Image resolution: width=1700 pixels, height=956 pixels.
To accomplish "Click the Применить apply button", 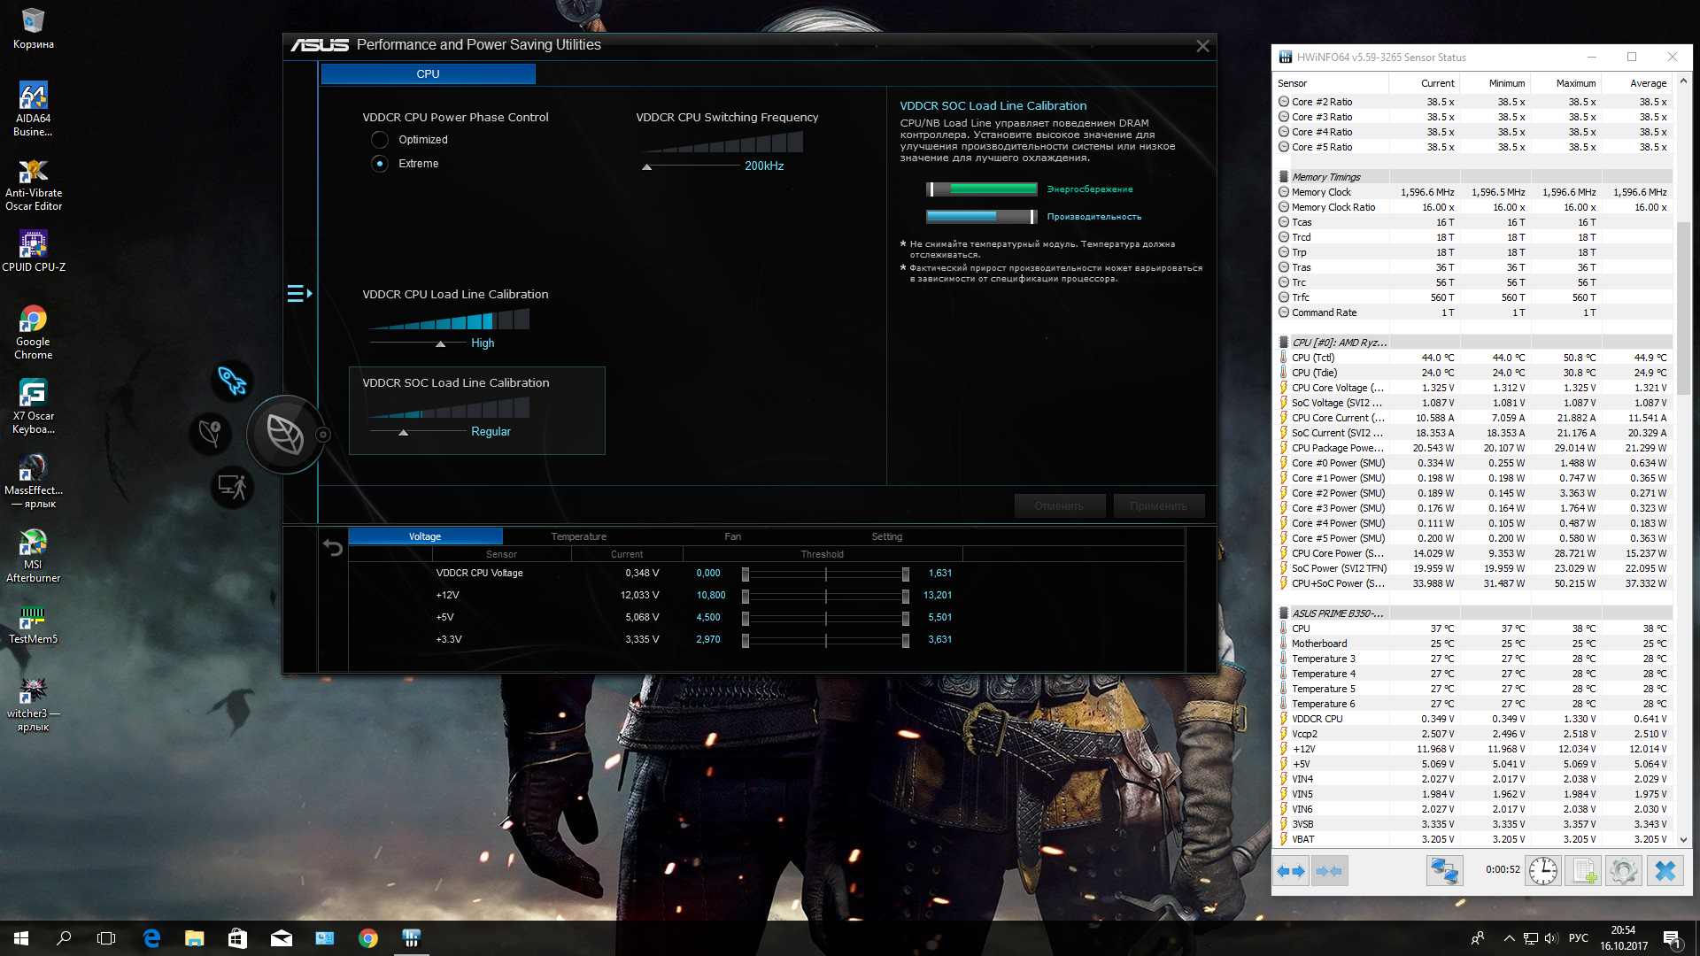I will (x=1158, y=506).
